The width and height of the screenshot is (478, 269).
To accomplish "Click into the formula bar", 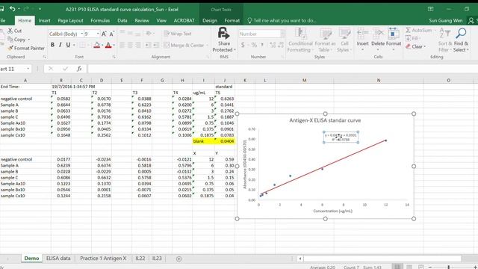I will tap(282, 69).
